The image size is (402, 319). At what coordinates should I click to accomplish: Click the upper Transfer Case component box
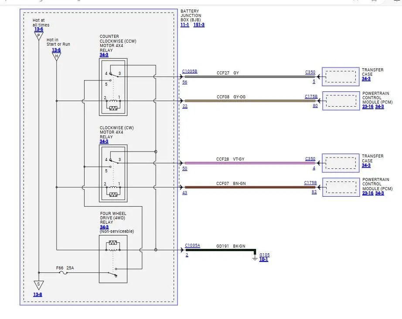[x=341, y=77]
